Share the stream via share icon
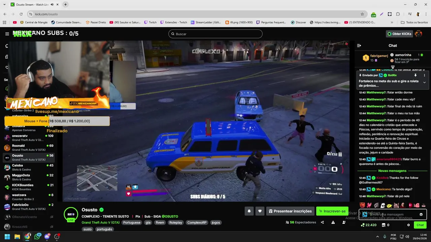This screenshot has height=242, width=431. (322, 222)
